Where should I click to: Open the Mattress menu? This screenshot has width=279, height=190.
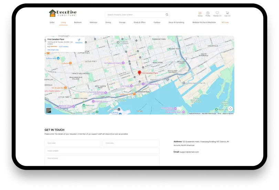point(94,22)
